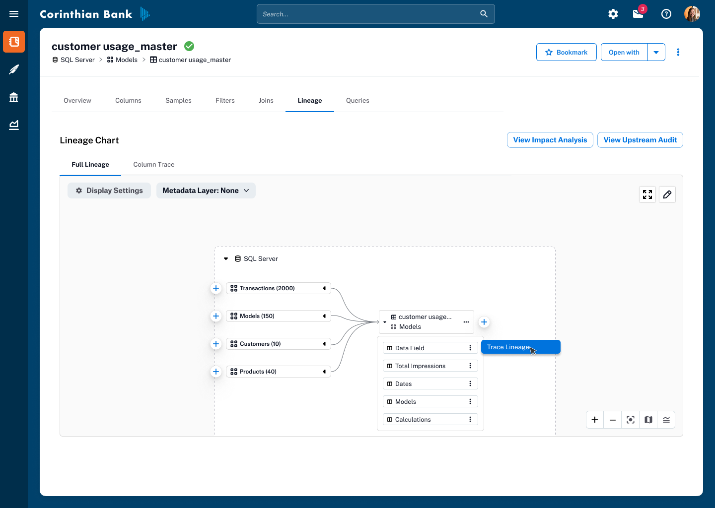
Task: Collapse Models (150) node arrow
Action: pos(324,316)
